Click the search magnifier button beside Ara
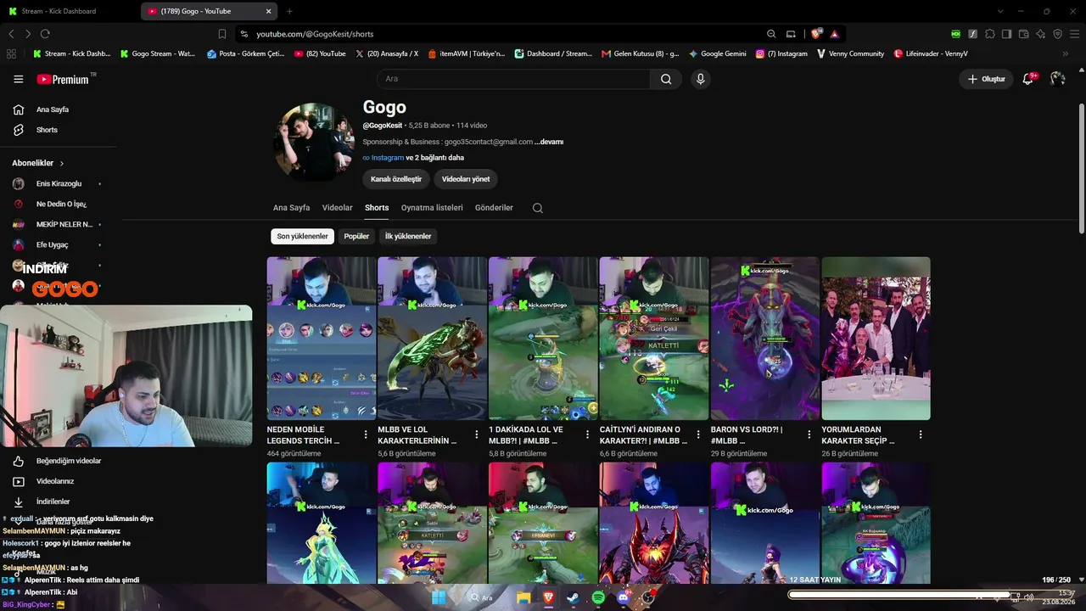The image size is (1086, 611). pyautogui.click(x=666, y=79)
